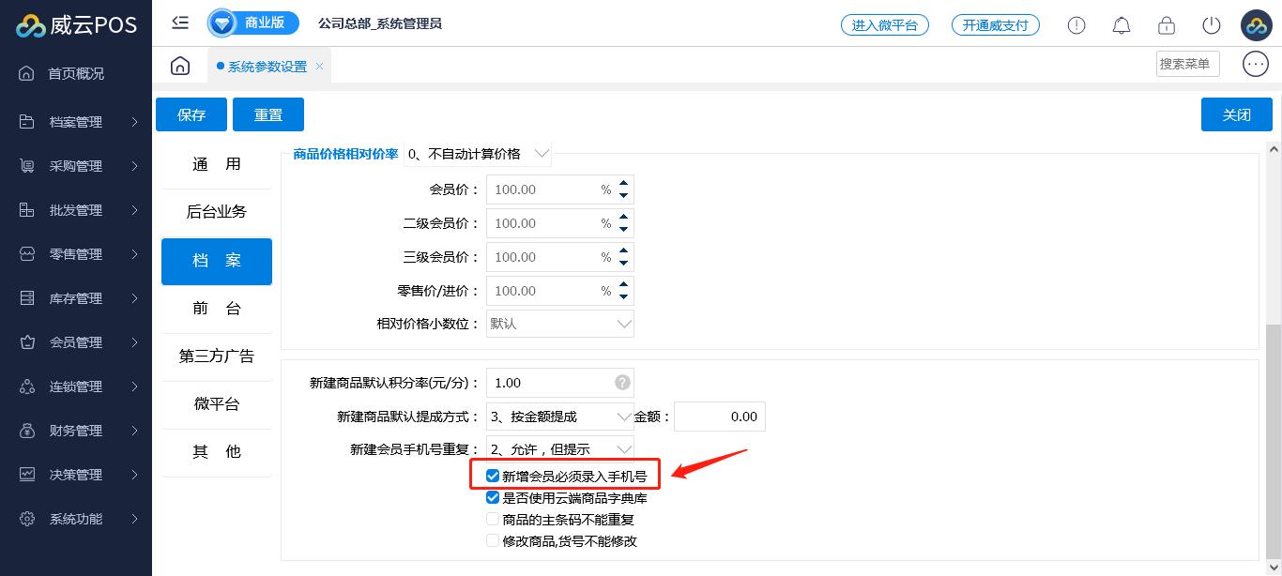Enable 商品的主条码不能重复 checkbox

coord(493,520)
